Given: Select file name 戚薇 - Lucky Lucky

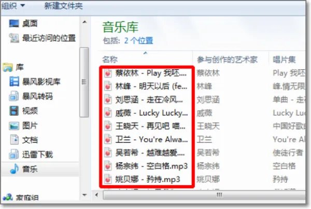Looking at the screenshot, I should click(x=151, y=113).
